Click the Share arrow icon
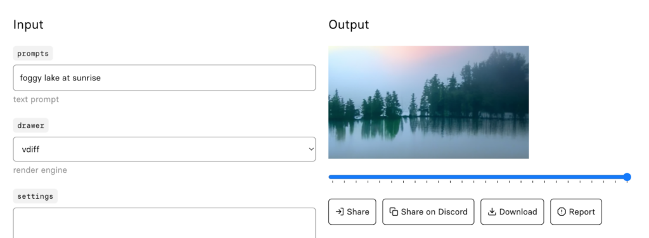The image size is (649, 238). pos(340,211)
